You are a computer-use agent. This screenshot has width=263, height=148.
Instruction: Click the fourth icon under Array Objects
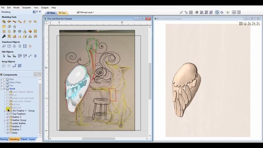(20, 66)
